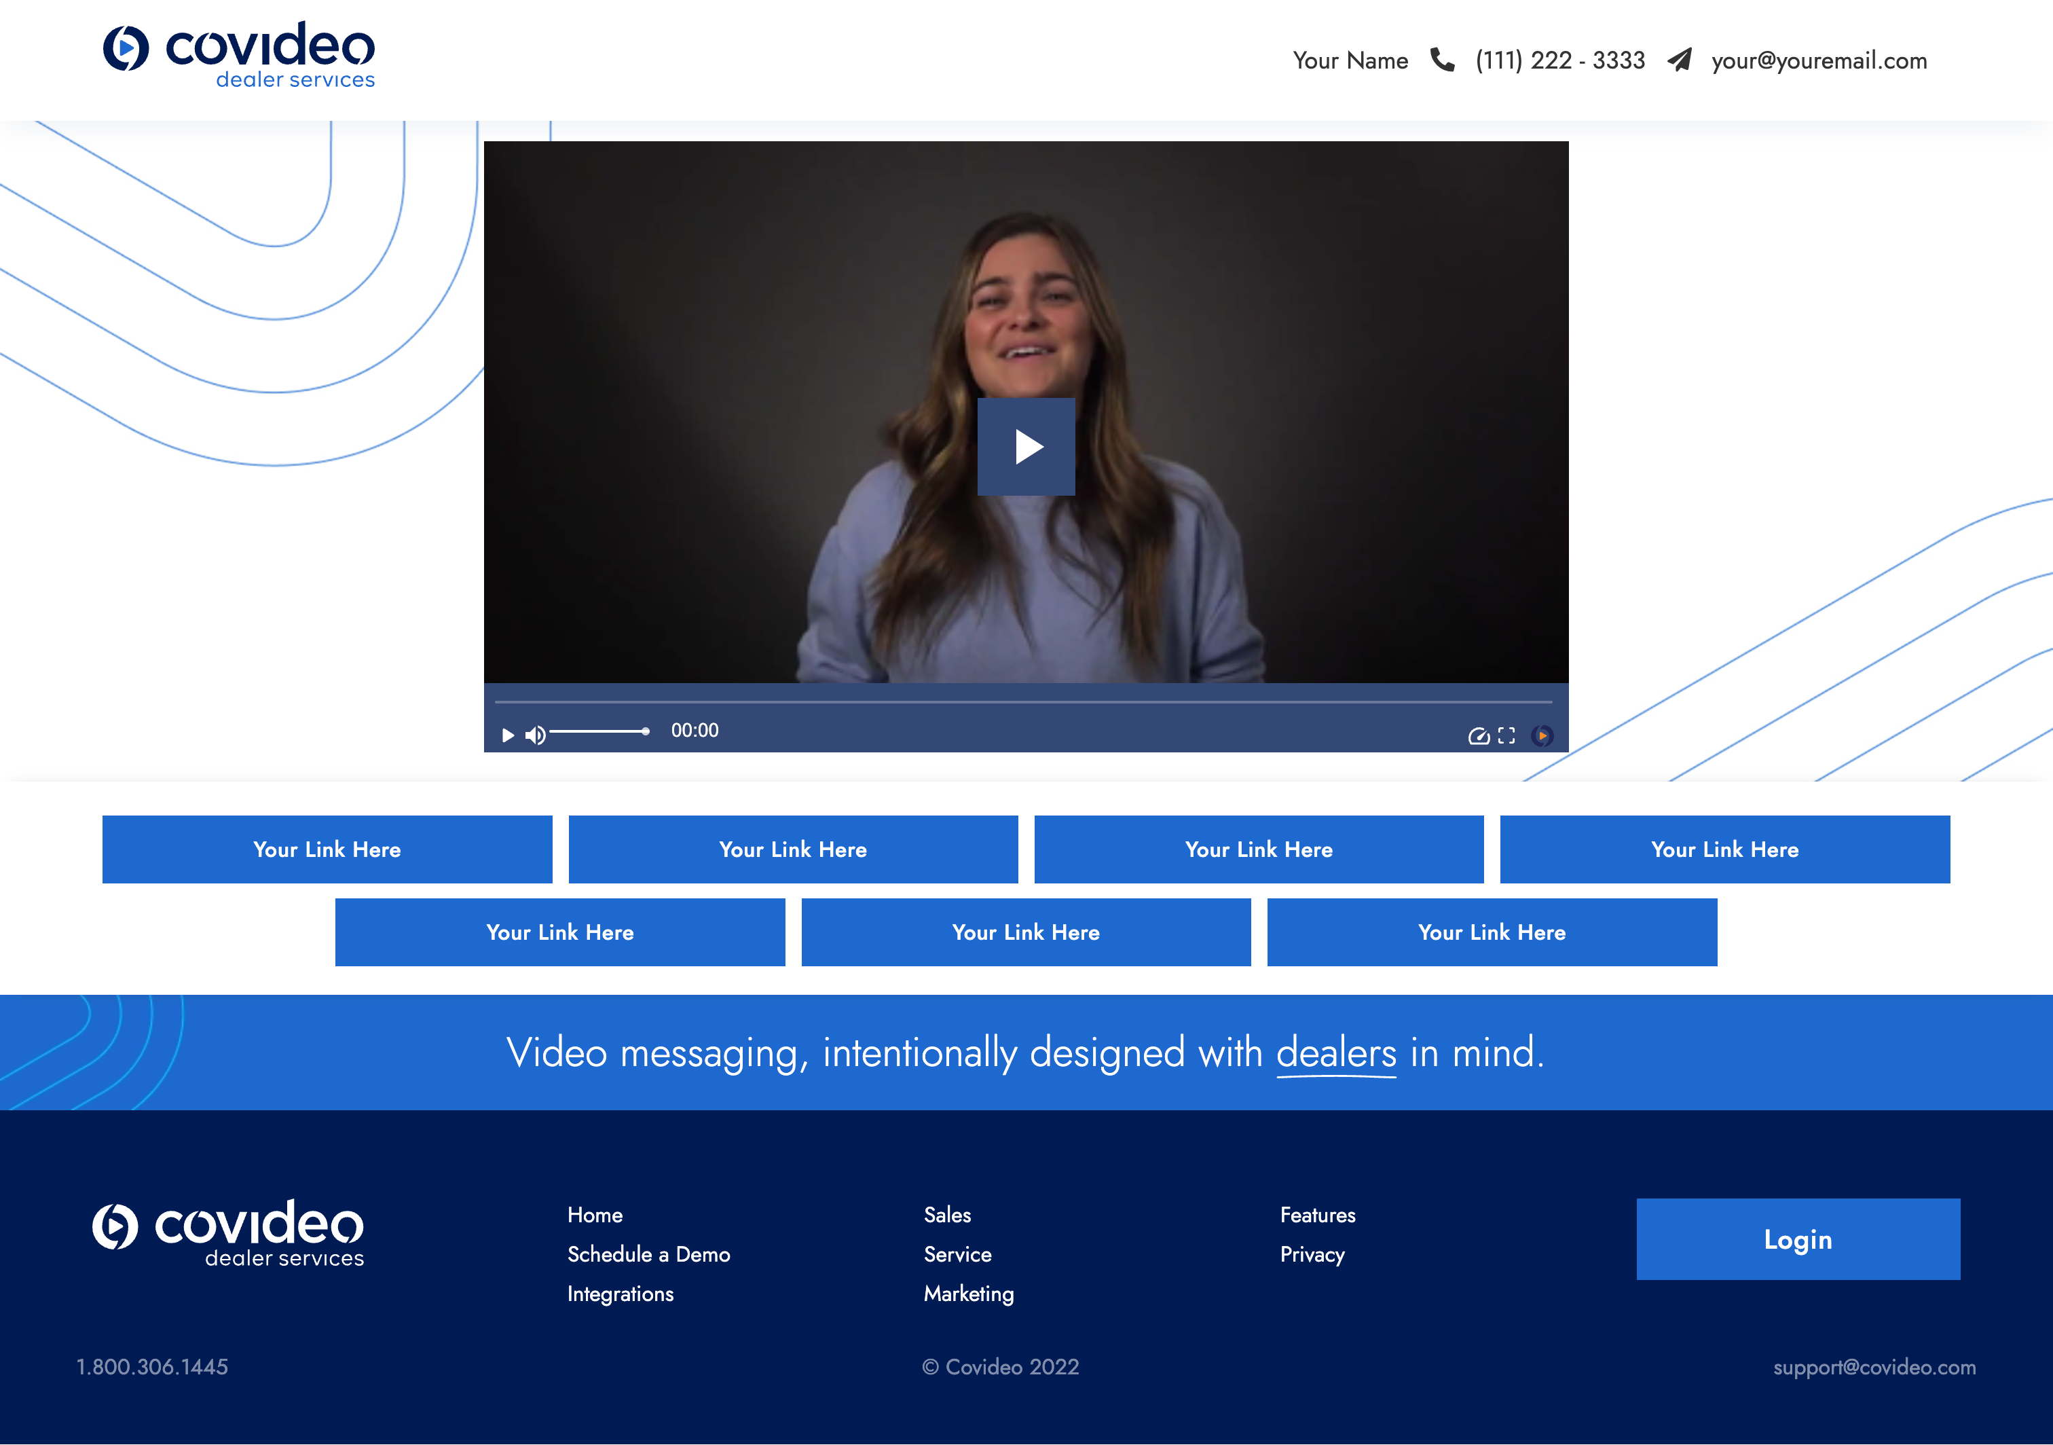Viewport: 2053px width, 1445px height.
Task: View the Privacy page link
Action: click(1311, 1254)
